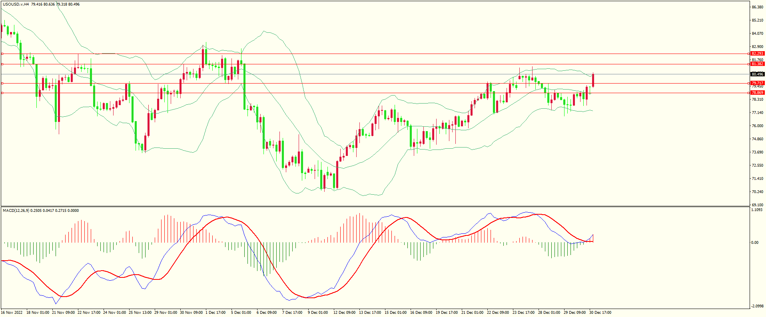Click the MACD(12,26,9) indicator label

(16, 210)
